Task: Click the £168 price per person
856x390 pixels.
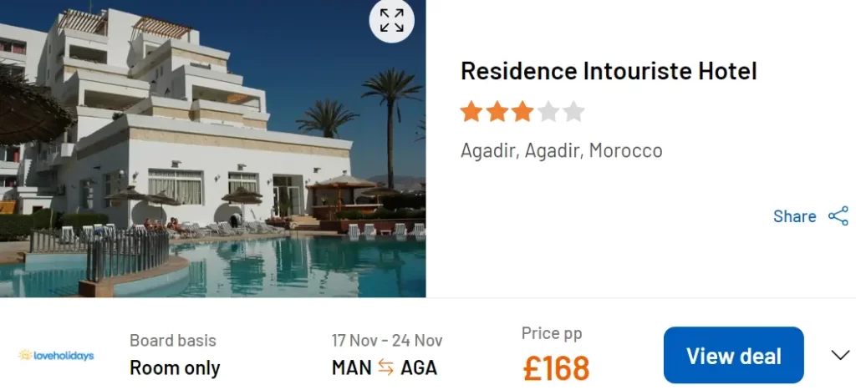Action: [556, 367]
